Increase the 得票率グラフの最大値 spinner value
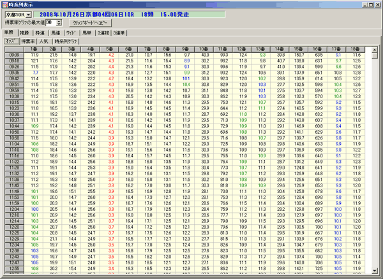The width and height of the screenshot is (383, 279). [x=59, y=22]
